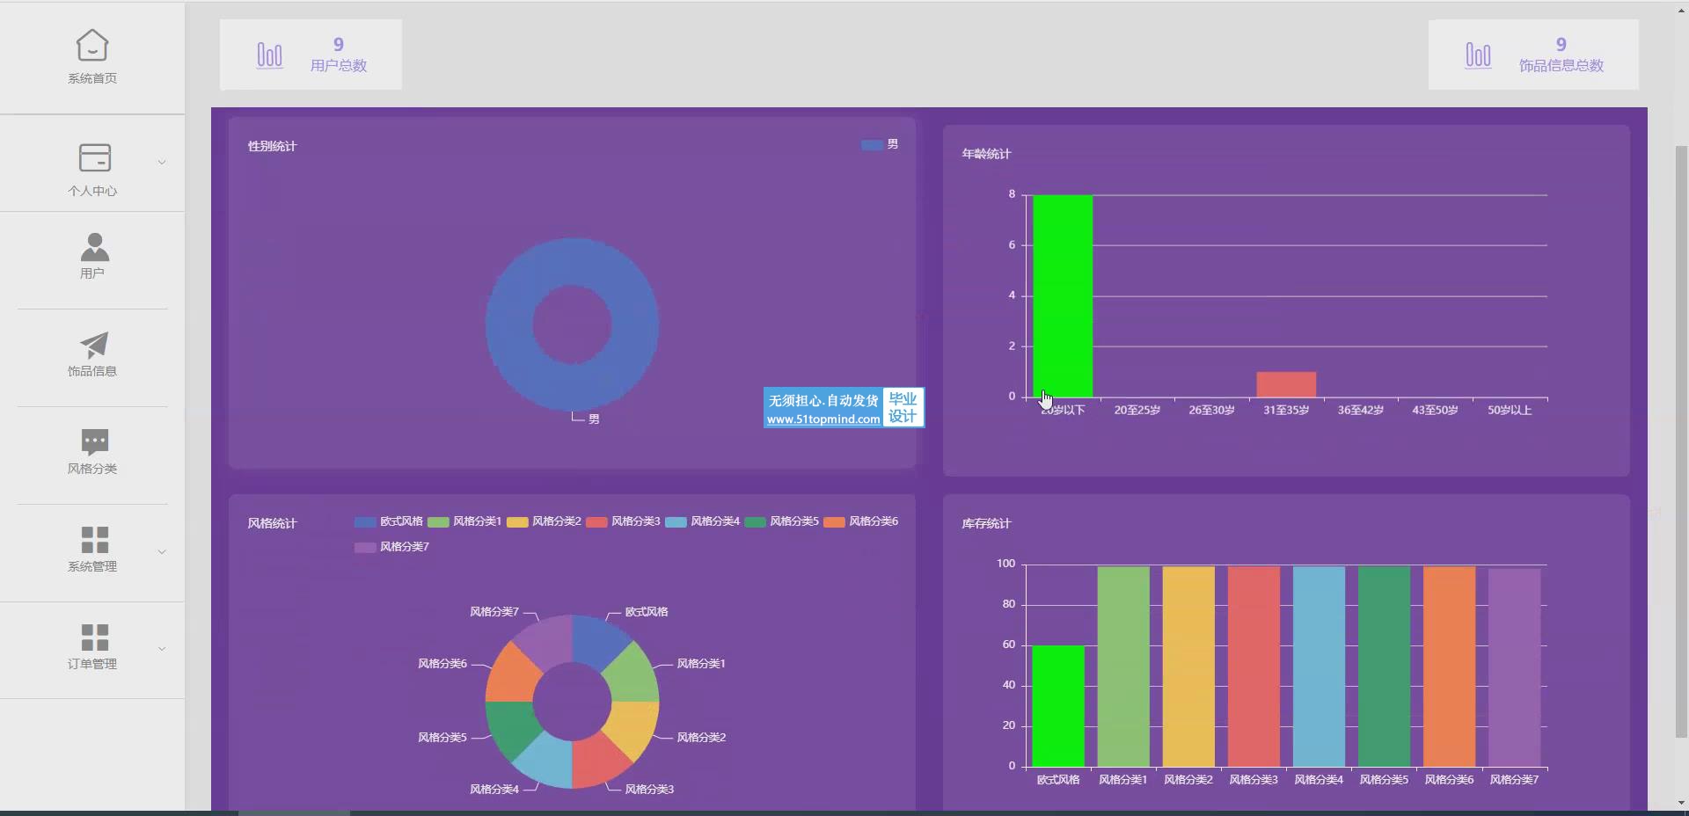This screenshot has width=1689, height=816.
Task: Click the green 欧式风格 inventory bar
Action: pyautogui.click(x=1057, y=705)
